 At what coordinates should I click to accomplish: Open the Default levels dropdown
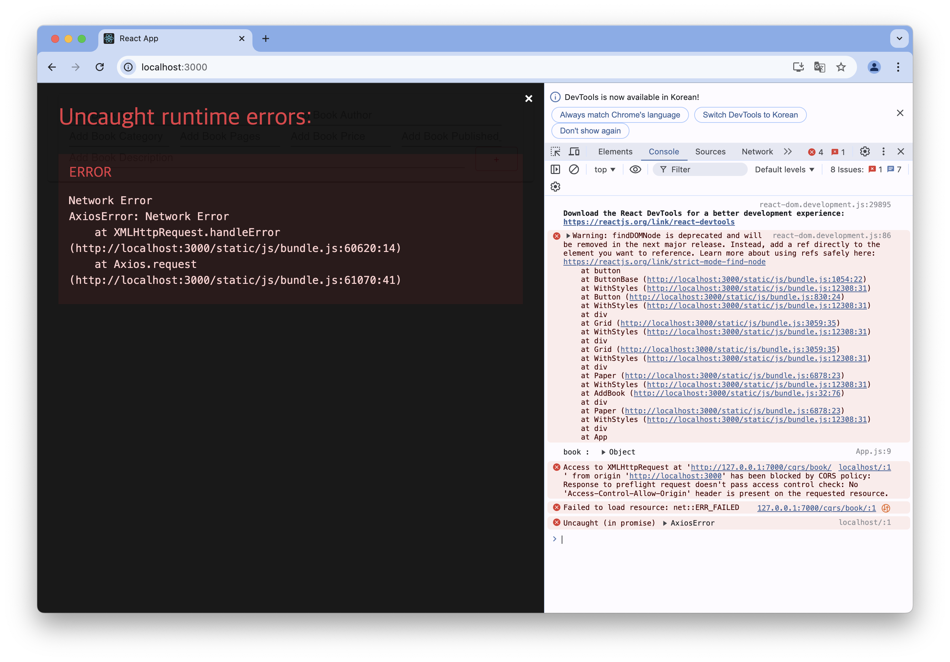784,170
